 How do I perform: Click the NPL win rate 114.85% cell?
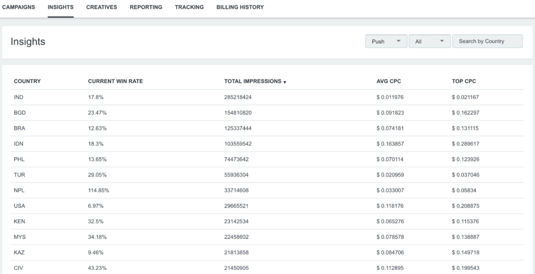[x=99, y=190]
